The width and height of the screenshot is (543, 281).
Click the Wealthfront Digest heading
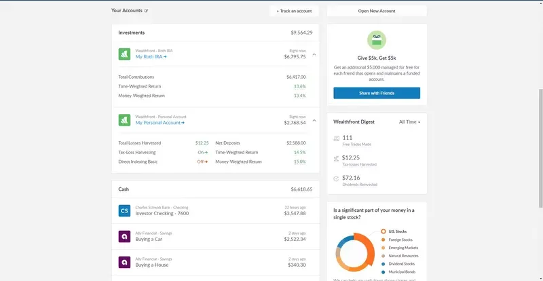[x=354, y=122]
